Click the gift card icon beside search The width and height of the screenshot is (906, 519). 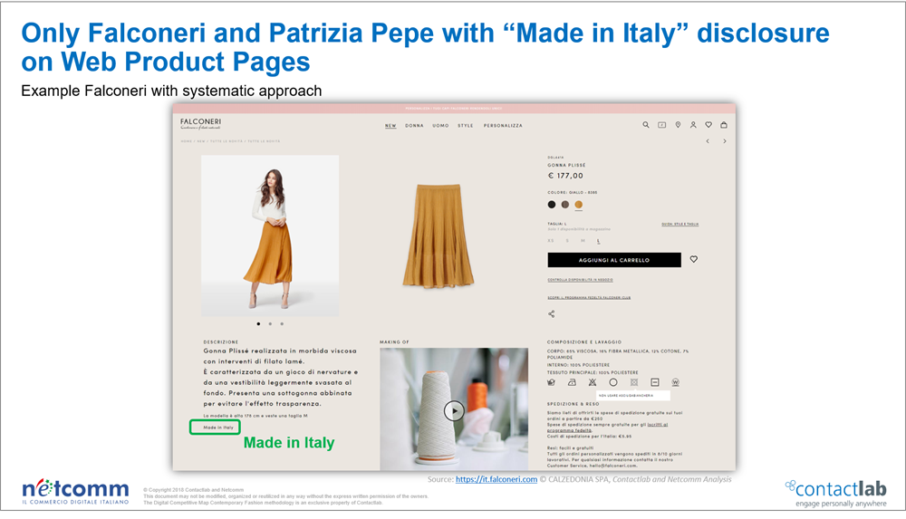661,125
